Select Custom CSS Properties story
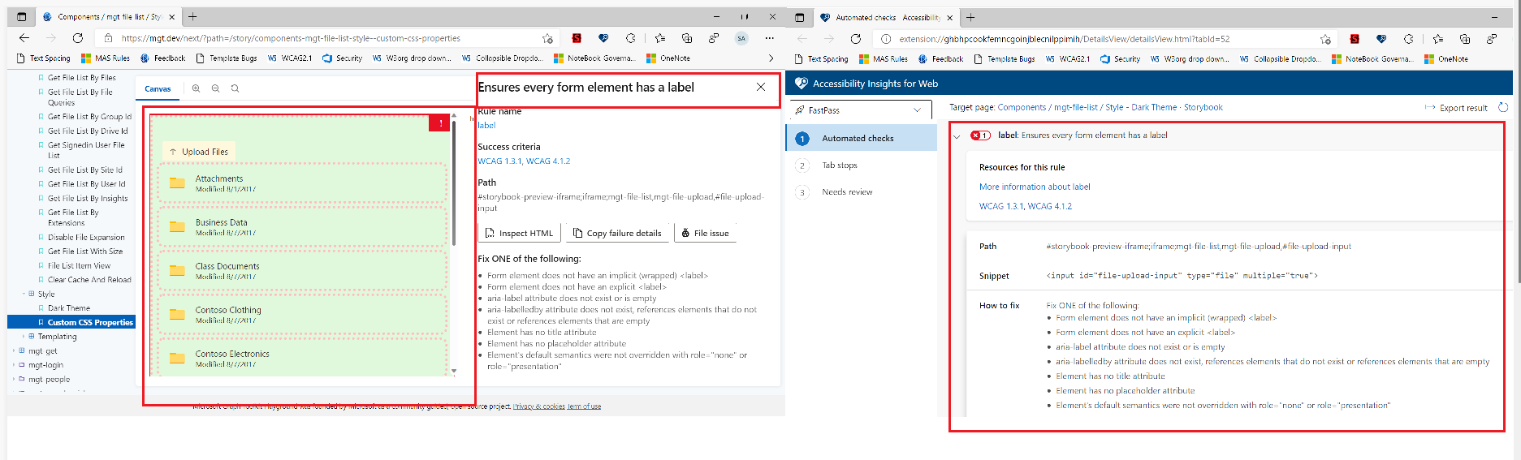The width and height of the screenshot is (1521, 460). click(x=90, y=322)
